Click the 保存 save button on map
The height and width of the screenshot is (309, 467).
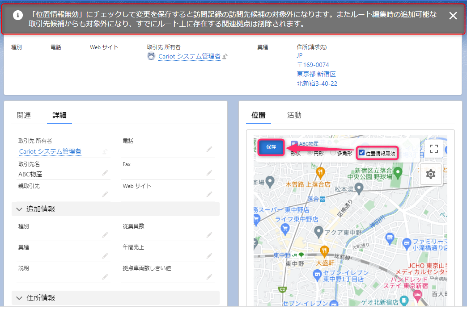click(x=271, y=147)
